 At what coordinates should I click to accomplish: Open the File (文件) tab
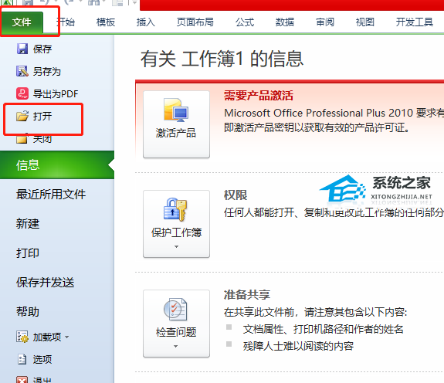pyautogui.click(x=22, y=22)
